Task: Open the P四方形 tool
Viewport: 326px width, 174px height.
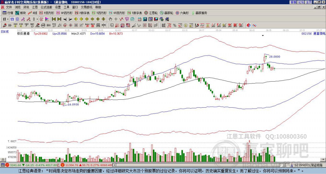Action: coord(46,13)
